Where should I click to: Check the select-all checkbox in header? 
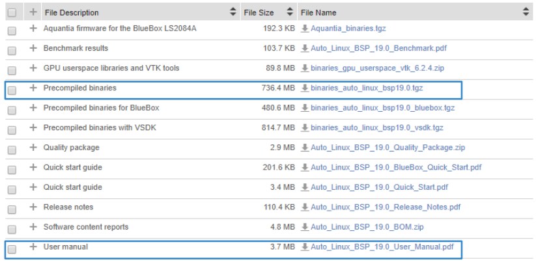[10, 12]
